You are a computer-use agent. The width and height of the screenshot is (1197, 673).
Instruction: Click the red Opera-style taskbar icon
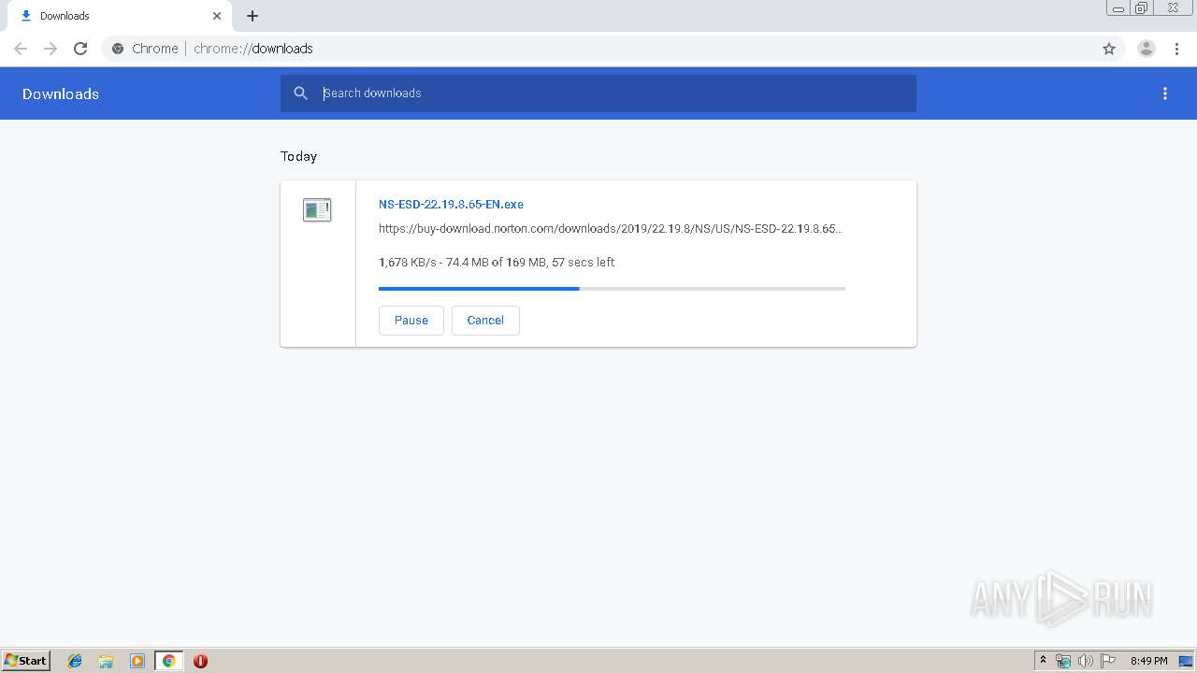coord(200,661)
